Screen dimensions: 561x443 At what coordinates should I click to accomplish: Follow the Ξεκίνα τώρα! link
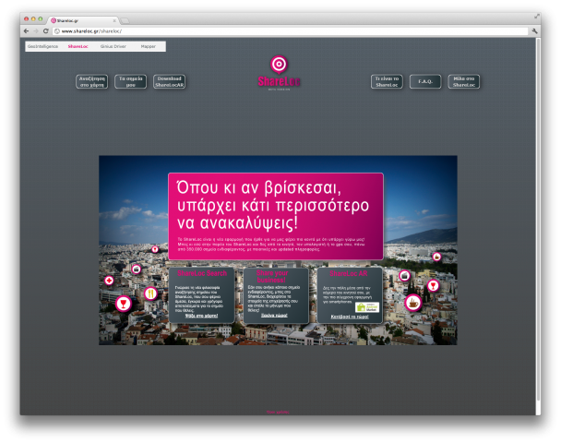pos(274,316)
